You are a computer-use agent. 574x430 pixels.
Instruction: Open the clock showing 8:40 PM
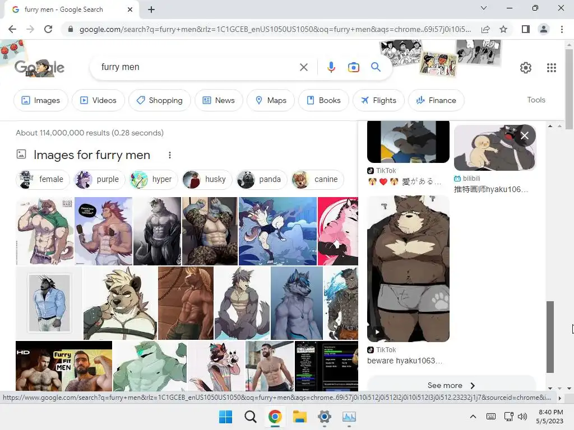[549, 417]
